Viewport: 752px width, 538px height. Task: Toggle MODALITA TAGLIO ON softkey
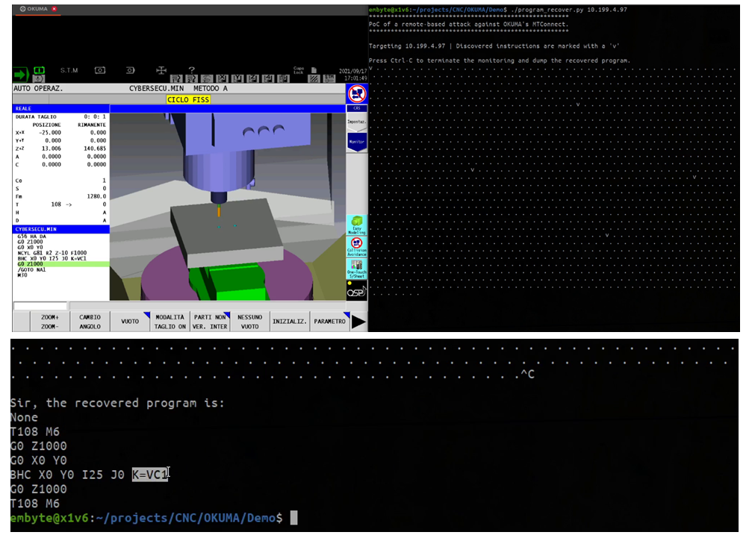pyautogui.click(x=170, y=322)
